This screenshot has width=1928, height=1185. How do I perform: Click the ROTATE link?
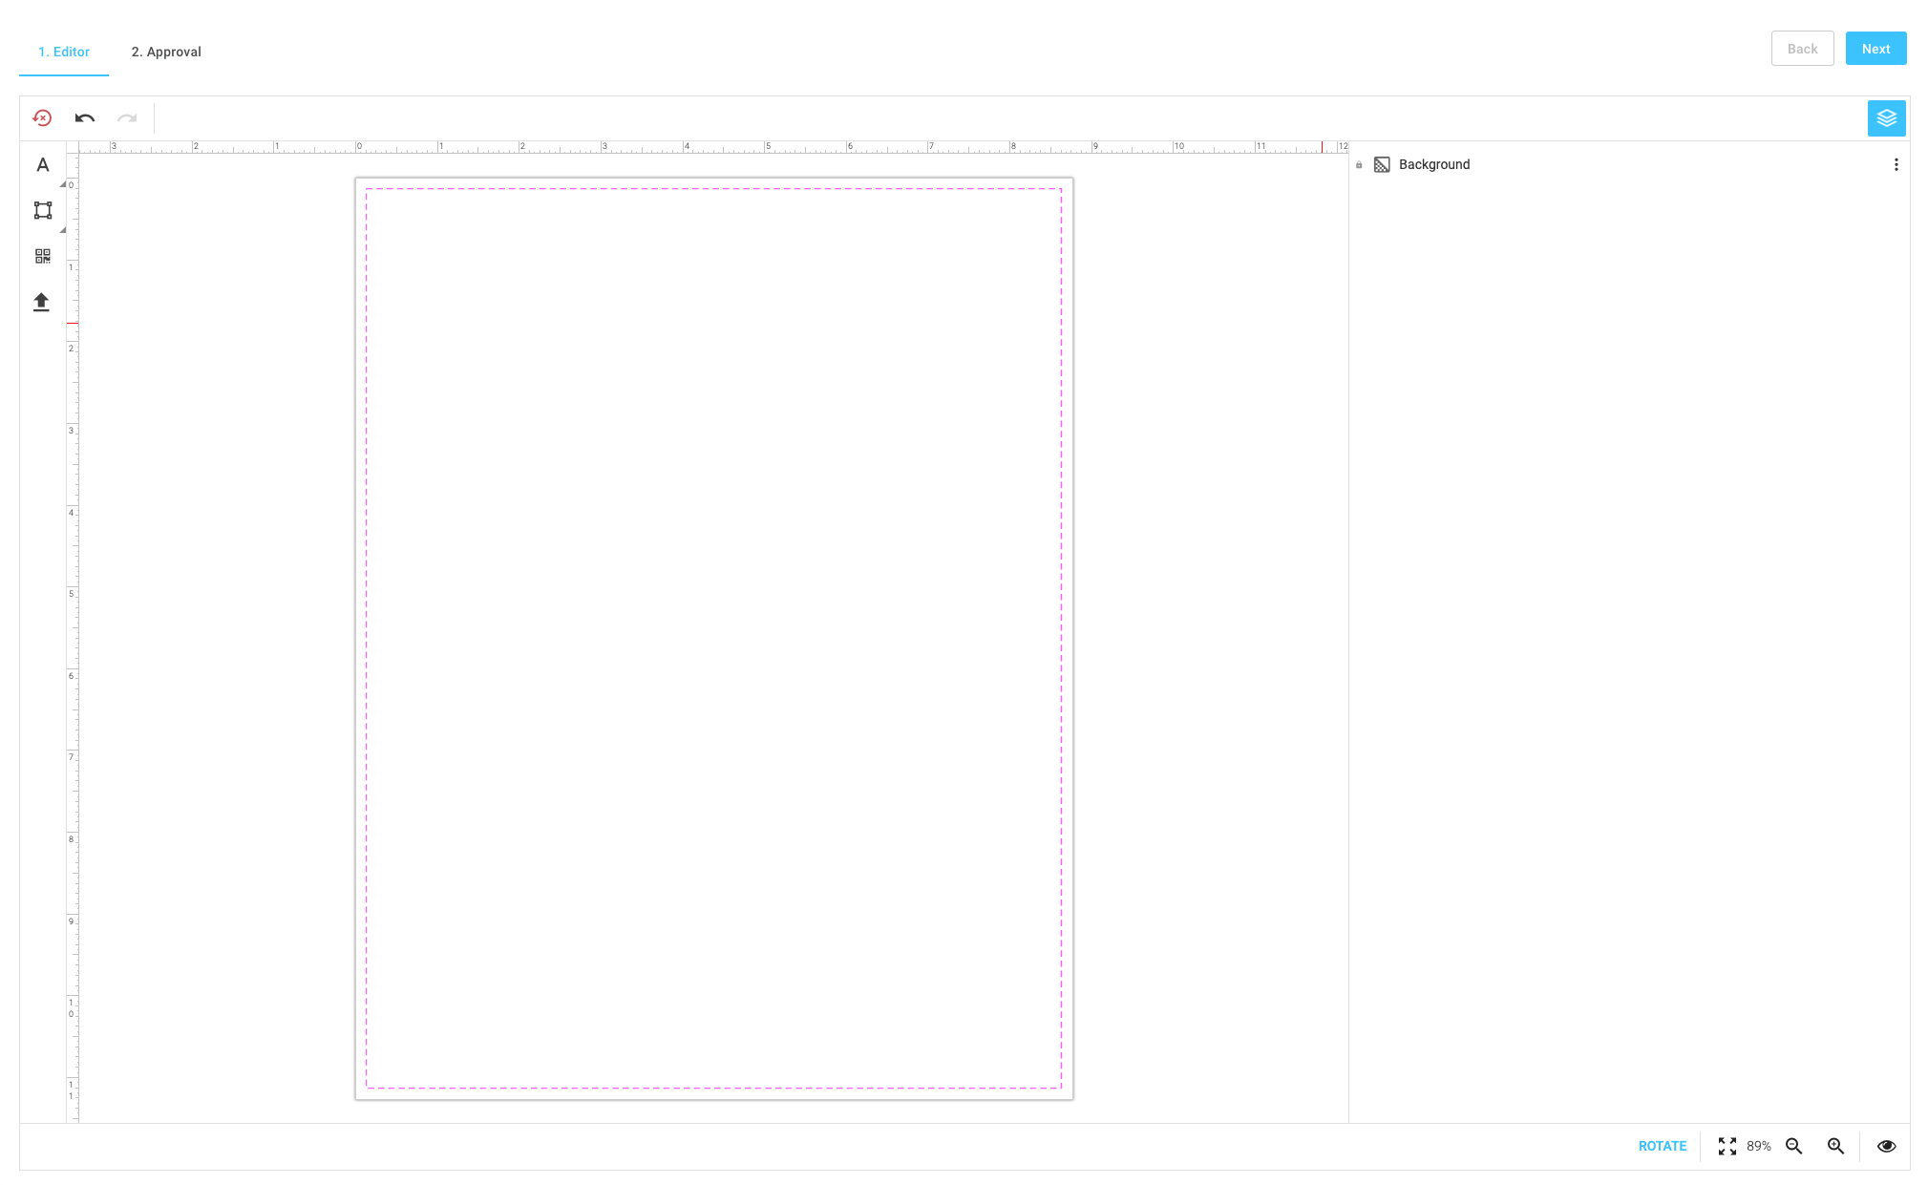tap(1662, 1146)
